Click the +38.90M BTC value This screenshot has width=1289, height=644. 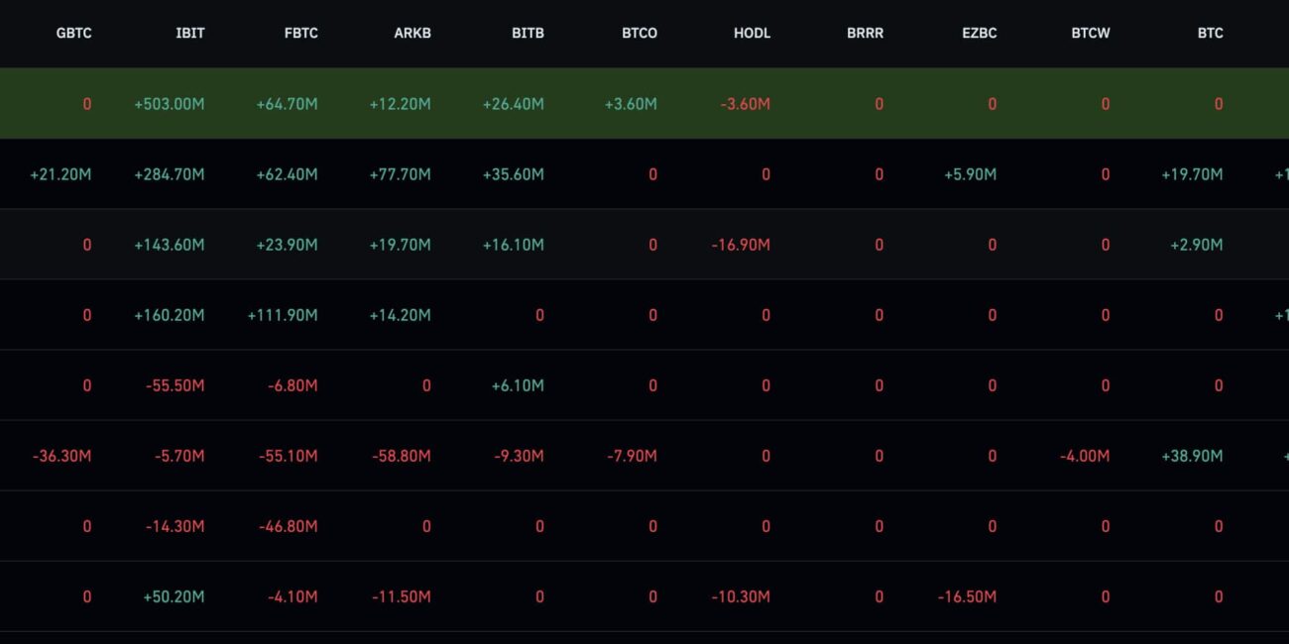pos(1192,456)
